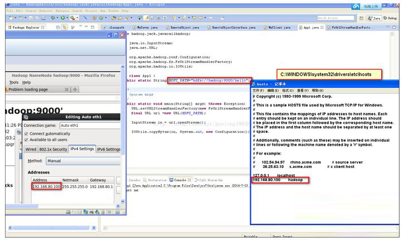Screen dimensions: 403x243
Task: Open Firefox Tools menu
Action: 13,82
